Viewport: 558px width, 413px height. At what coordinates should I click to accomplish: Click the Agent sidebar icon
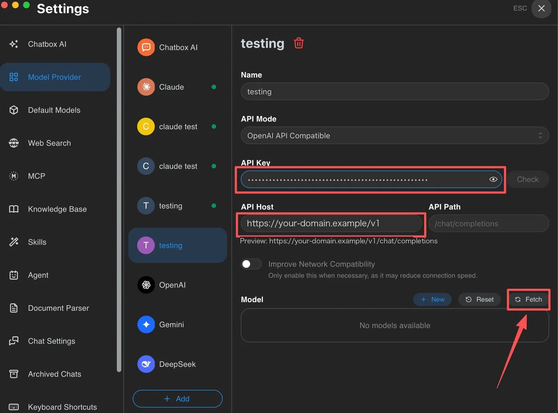click(14, 275)
